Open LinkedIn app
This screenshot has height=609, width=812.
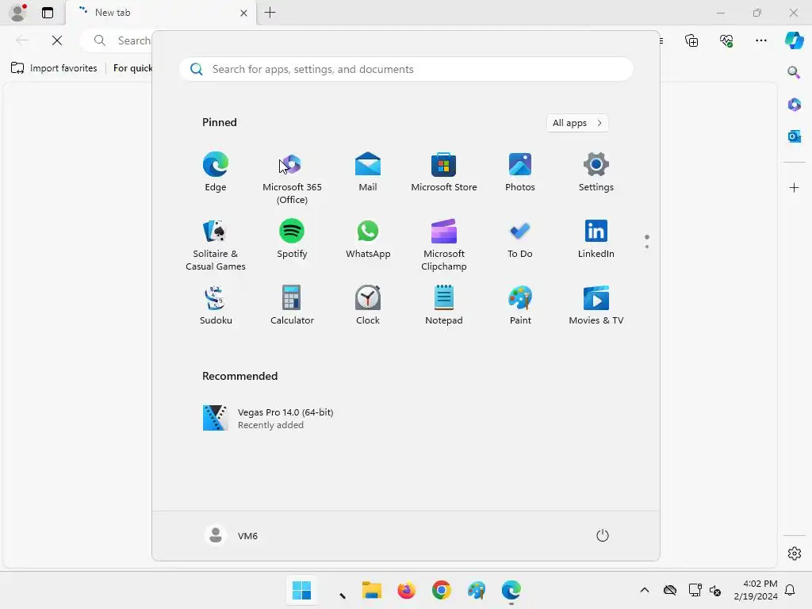click(x=596, y=239)
